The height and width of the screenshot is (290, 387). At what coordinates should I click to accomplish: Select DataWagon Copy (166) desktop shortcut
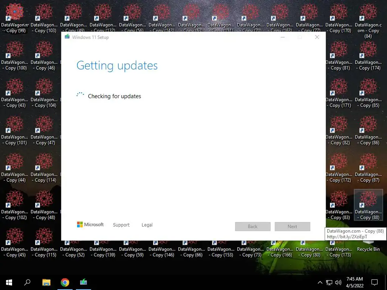pos(280,249)
